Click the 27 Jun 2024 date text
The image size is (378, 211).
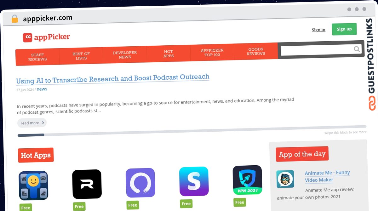(25, 90)
